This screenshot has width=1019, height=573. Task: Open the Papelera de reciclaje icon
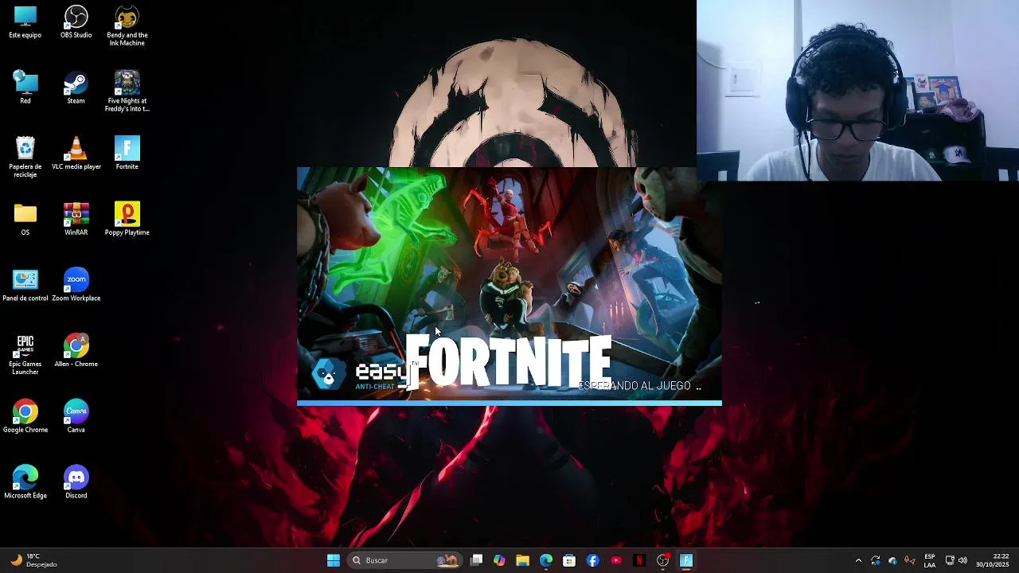pos(25,157)
